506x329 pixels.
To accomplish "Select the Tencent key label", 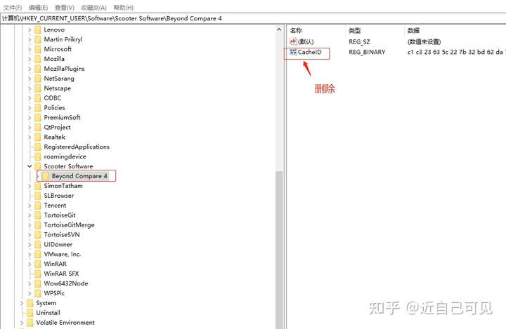I will coord(55,206).
